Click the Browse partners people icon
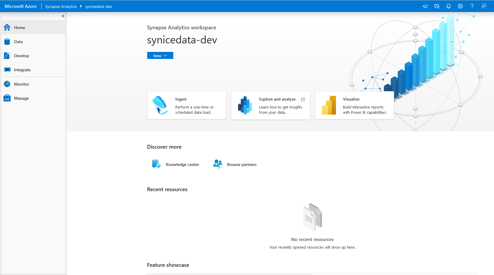This screenshot has width=494, height=275. click(218, 164)
